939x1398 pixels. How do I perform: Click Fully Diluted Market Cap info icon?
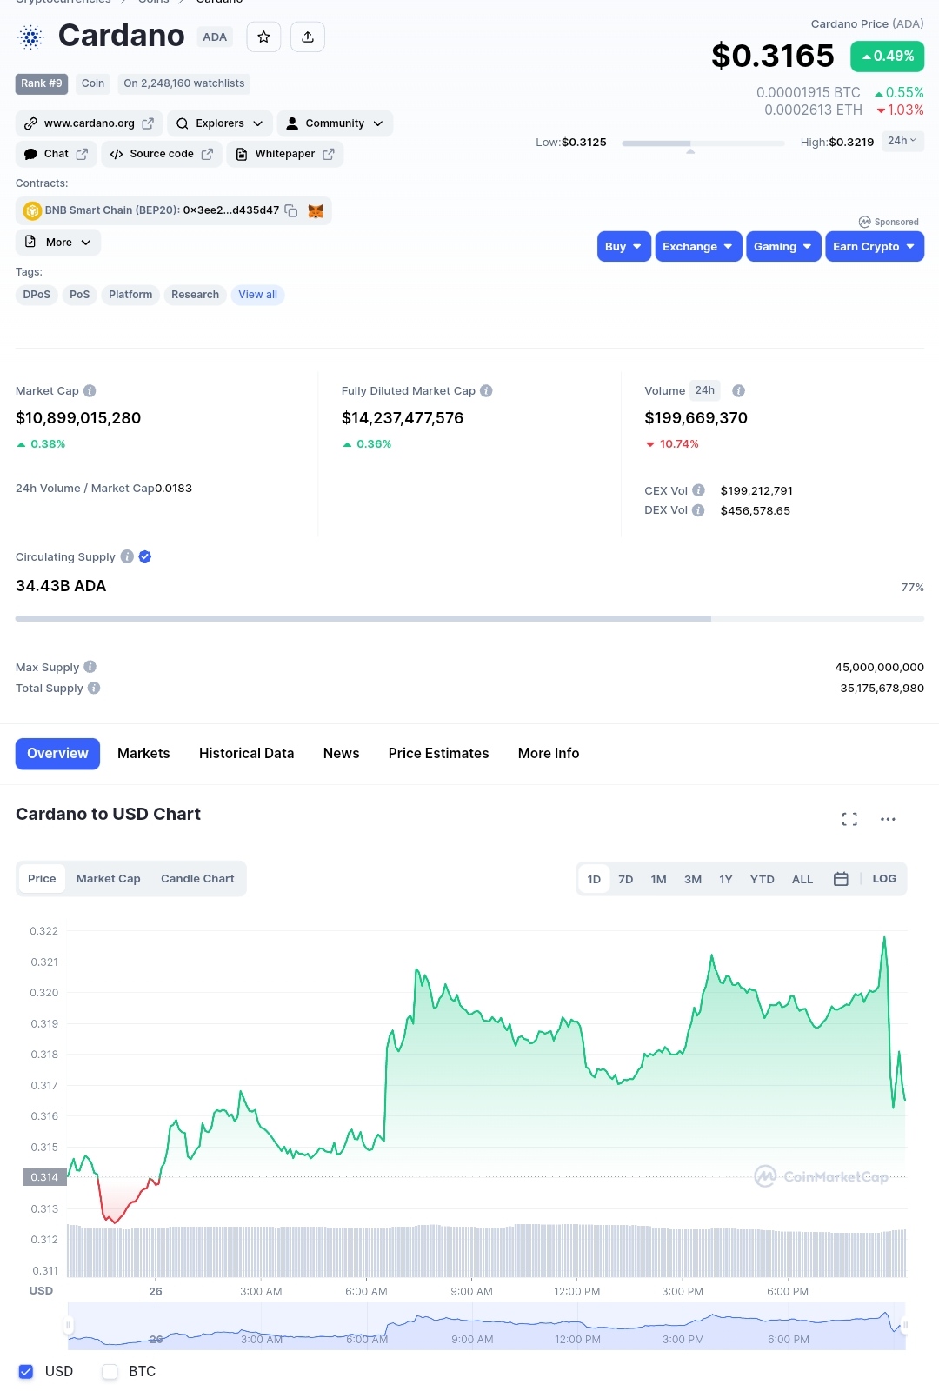point(486,391)
